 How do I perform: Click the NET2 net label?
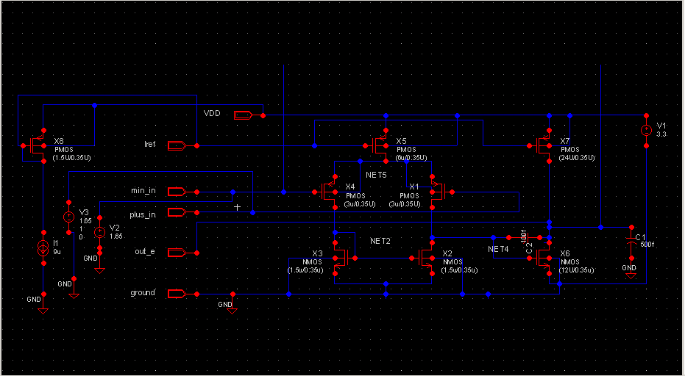[380, 241]
